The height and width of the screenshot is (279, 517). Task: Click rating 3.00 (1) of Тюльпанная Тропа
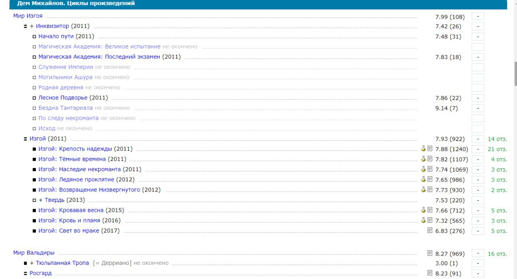(447, 263)
